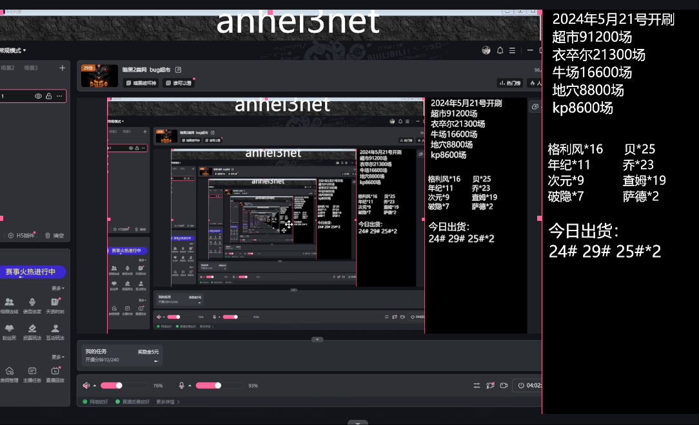Open the hamburger menu in title bar

click(x=512, y=50)
